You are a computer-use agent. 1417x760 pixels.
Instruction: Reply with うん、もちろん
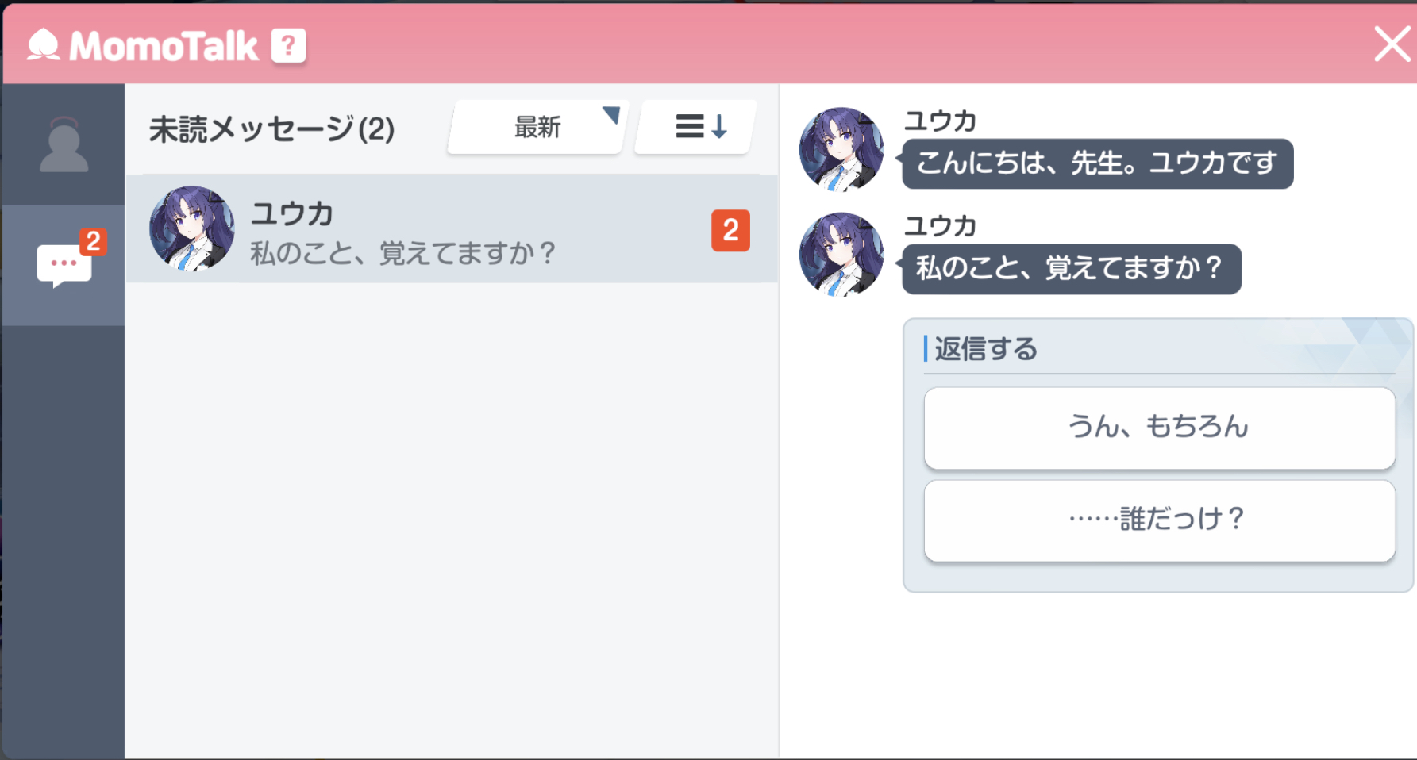(1160, 428)
